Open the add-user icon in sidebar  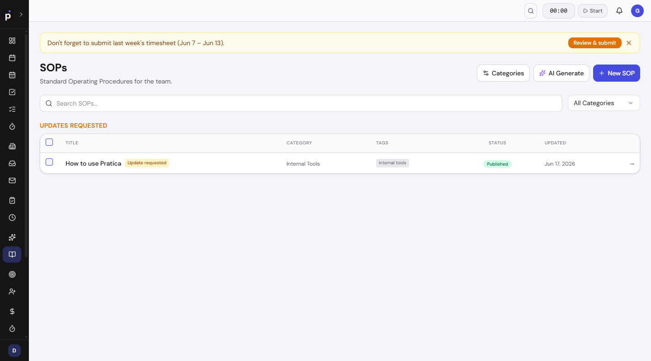12,292
